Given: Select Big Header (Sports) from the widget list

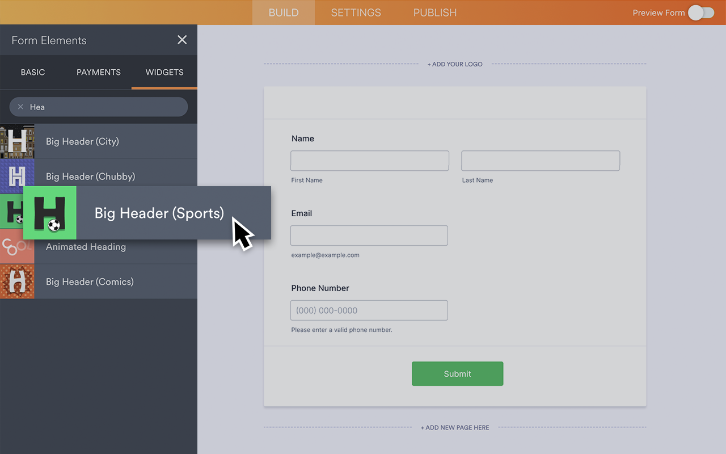Looking at the screenshot, I should [x=158, y=213].
